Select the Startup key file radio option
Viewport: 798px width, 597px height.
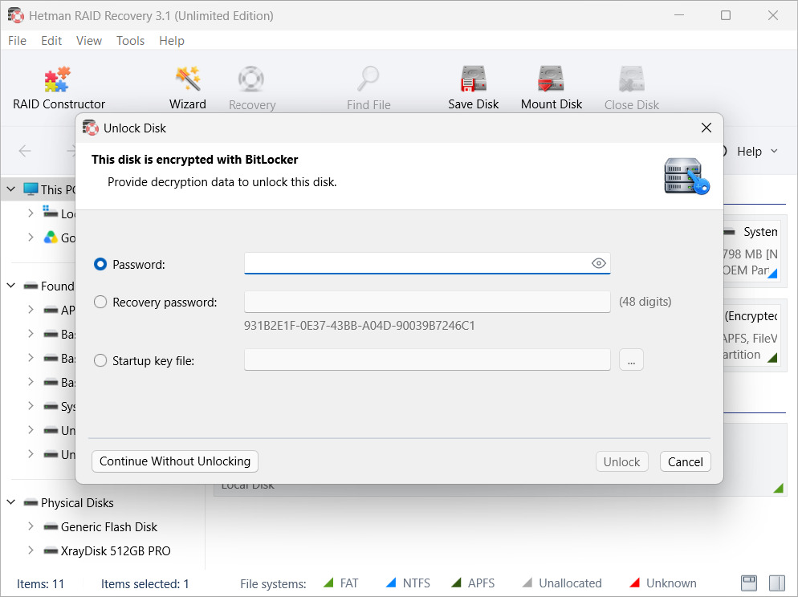[x=100, y=360]
